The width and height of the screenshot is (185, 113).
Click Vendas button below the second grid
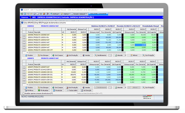[x=86, y=88]
